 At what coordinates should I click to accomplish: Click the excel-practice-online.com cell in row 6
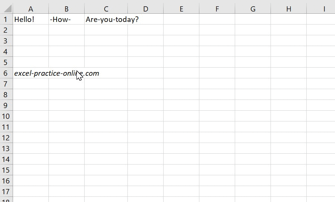(x=31, y=73)
